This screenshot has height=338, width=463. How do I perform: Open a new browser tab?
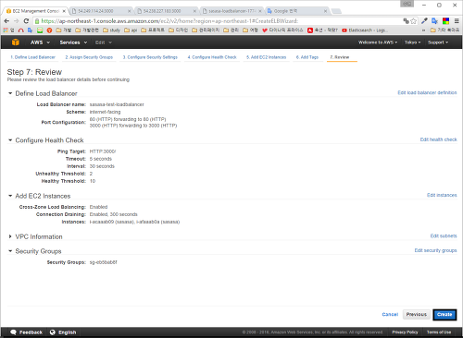336,11
